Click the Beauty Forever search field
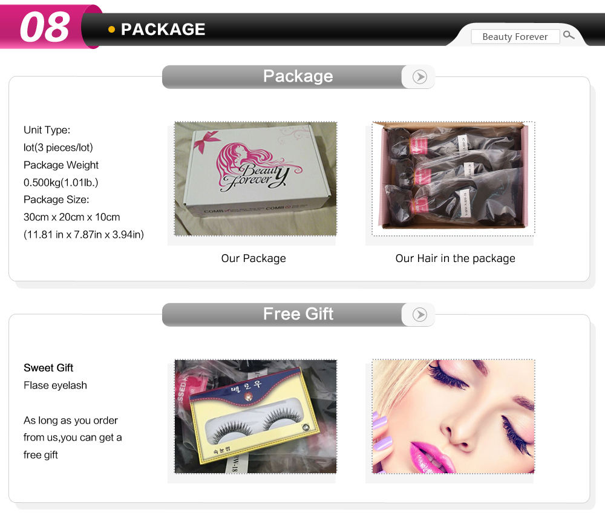 pyautogui.click(x=515, y=37)
